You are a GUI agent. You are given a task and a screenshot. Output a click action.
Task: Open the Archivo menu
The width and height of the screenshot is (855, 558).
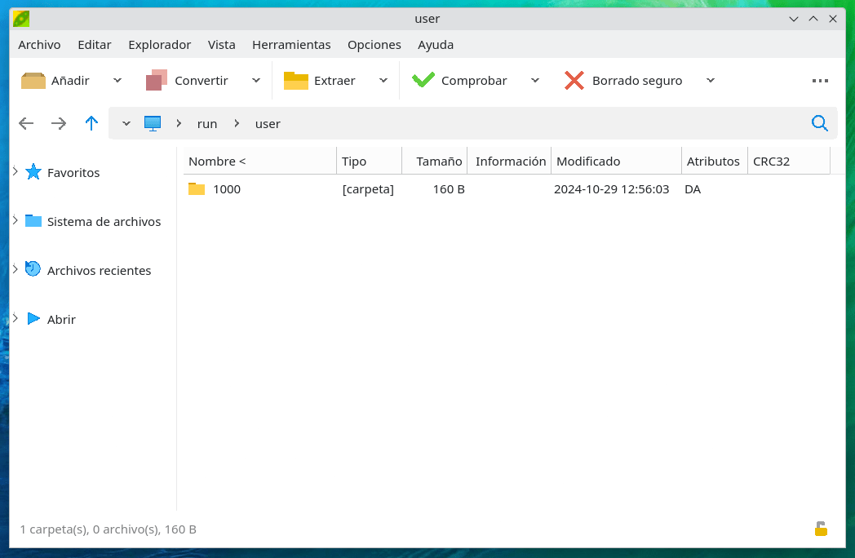39,45
